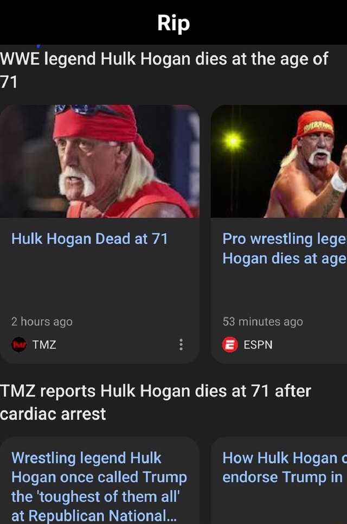
Task: Tap the overflow menu beside Hulk Hogan Dead headline
Action: [x=182, y=344]
